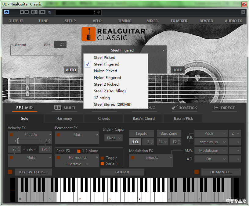Click the HOLD button
The height and width of the screenshot is (206, 249).
point(177,70)
